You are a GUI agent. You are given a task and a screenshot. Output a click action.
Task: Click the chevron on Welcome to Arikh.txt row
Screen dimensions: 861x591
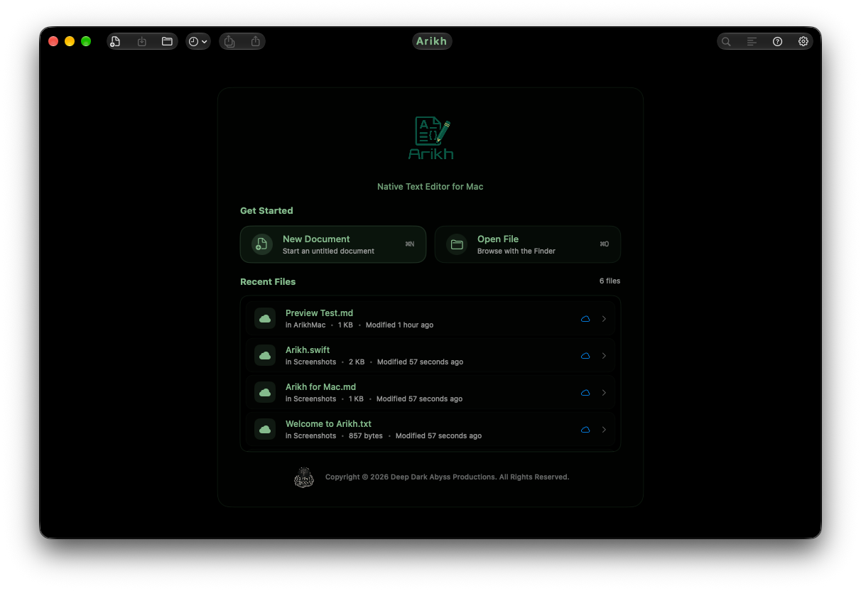(604, 430)
